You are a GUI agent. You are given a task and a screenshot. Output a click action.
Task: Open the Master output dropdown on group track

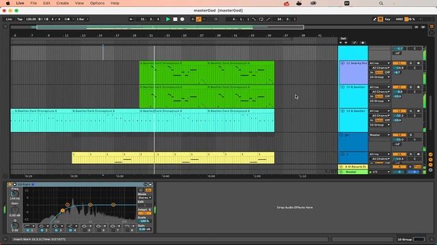coord(380,135)
